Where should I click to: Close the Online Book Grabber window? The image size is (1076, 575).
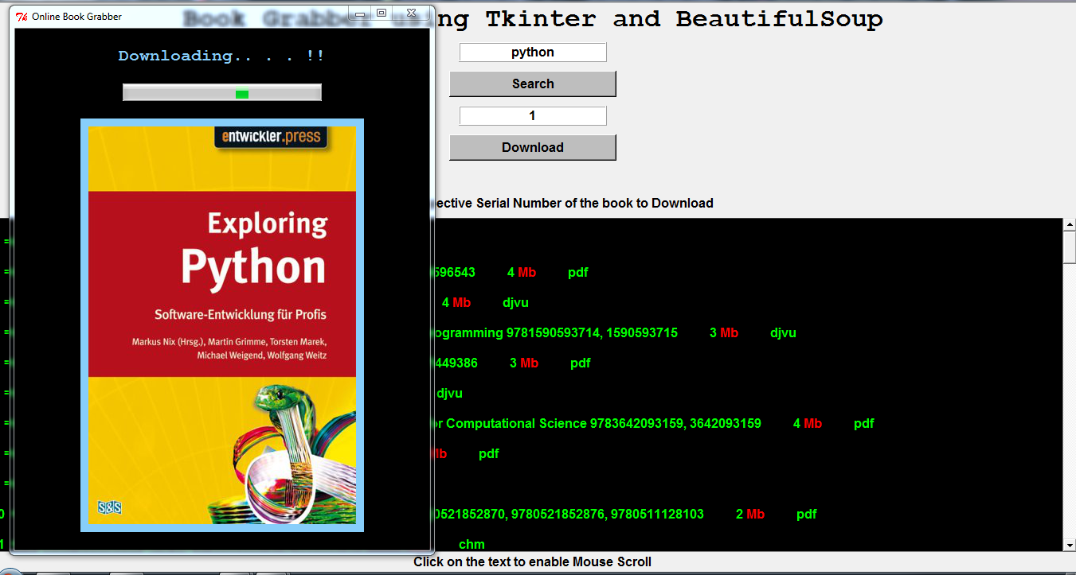[411, 14]
